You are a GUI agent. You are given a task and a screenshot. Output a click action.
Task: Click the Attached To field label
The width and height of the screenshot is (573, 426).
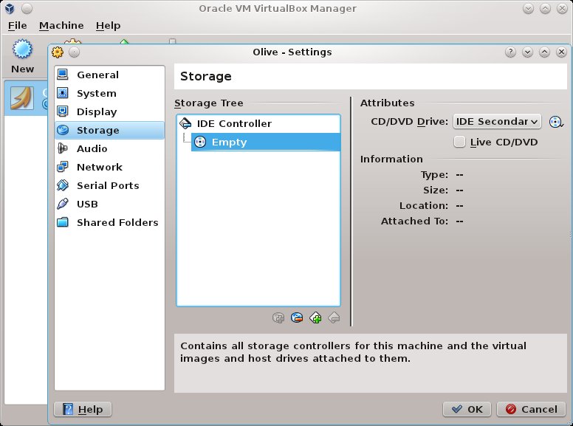click(x=414, y=221)
